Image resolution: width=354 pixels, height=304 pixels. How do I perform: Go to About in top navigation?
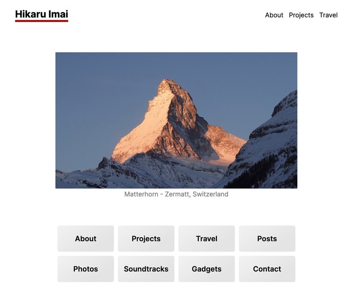pos(274,15)
